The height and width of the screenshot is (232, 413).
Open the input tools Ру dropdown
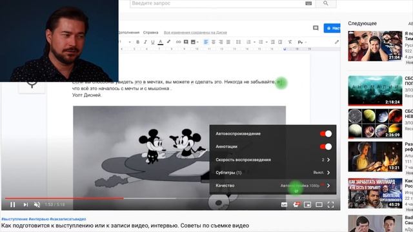click(302, 42)
